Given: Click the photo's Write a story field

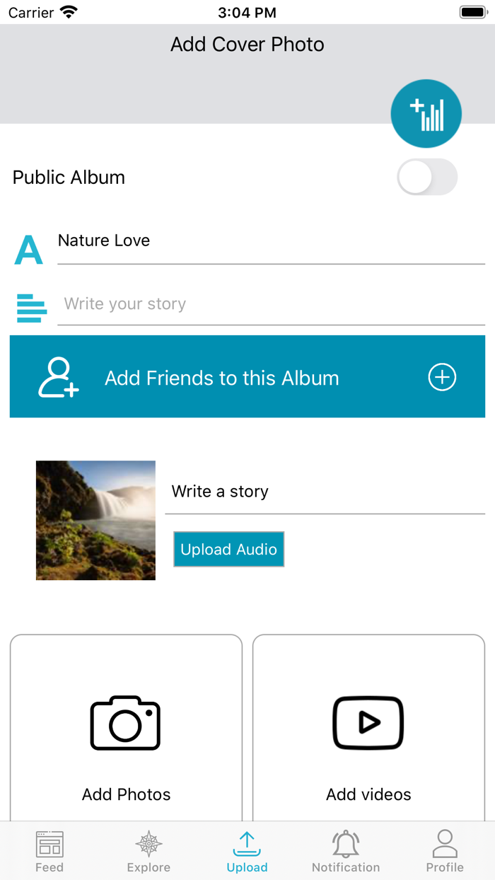Looking at the screenshot, I should click(x=324, y=492).
